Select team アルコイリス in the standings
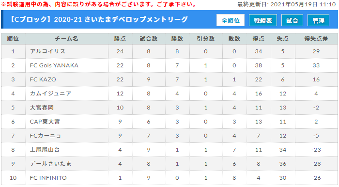 (47, 51)
